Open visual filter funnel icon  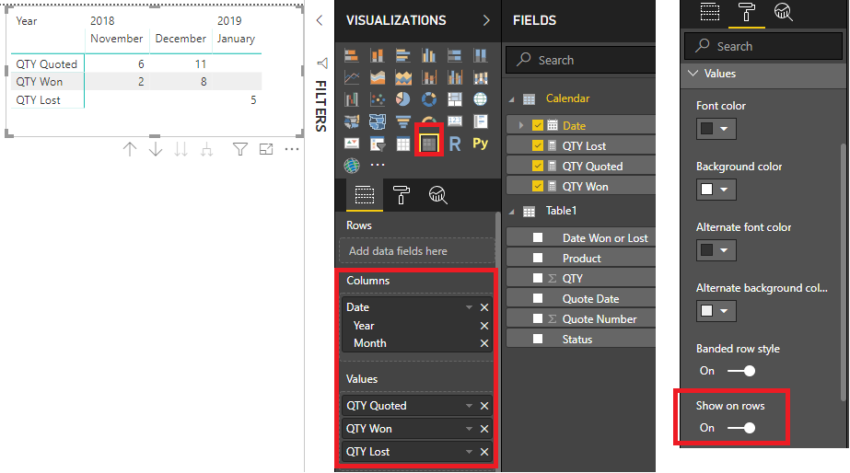[240, 150]
